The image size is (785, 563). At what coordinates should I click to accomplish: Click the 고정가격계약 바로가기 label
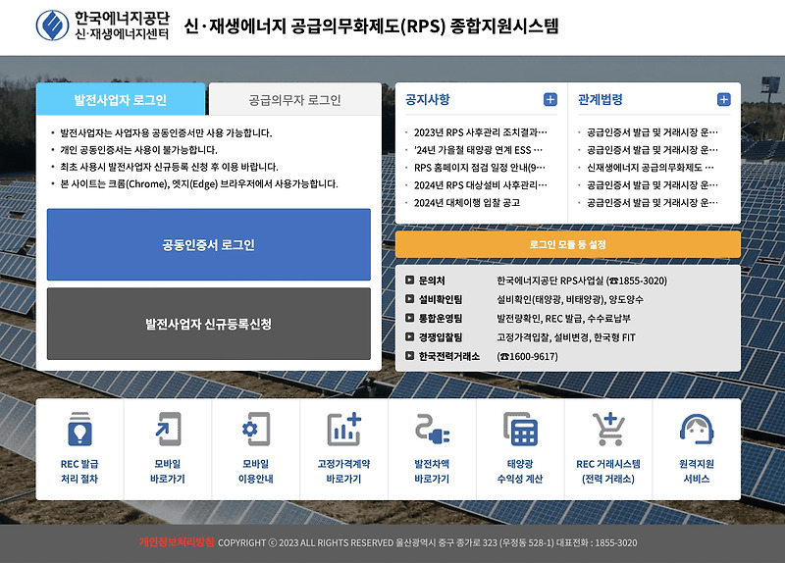tap(344, 472)
